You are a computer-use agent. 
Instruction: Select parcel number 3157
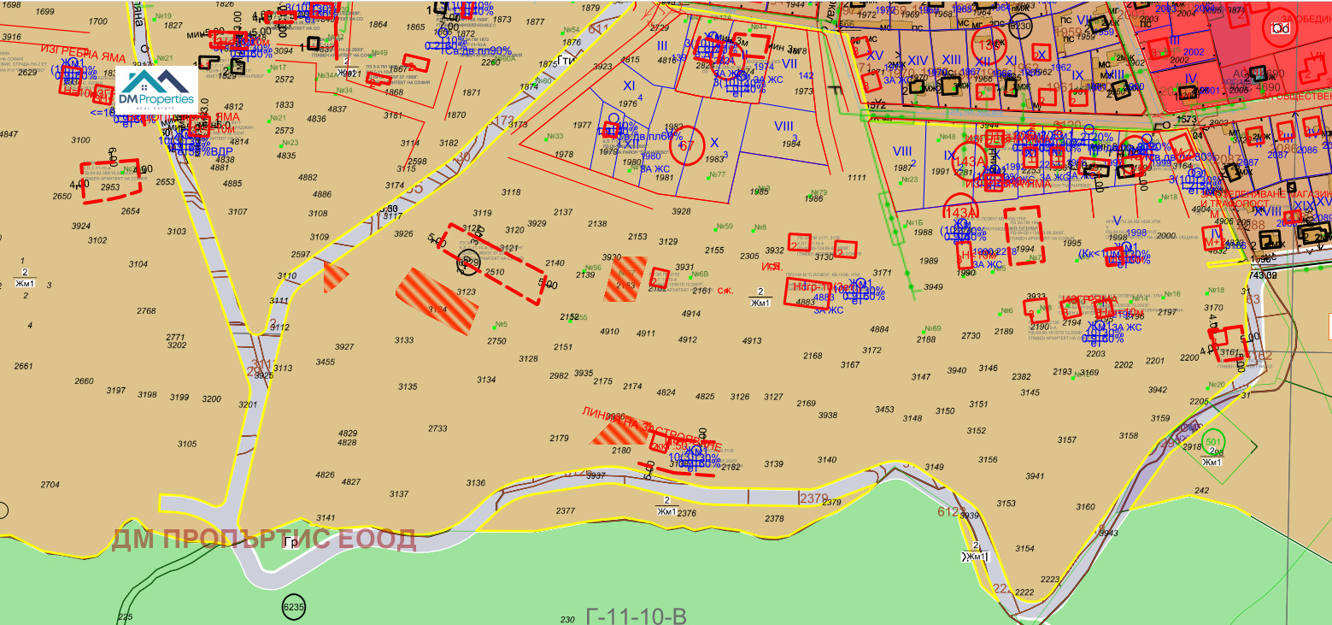1067,439
